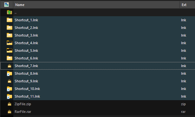Click the archive icon of Shortcut_7.lnk
The width and height of the screenshot is (195, 117).
[10, 66]
